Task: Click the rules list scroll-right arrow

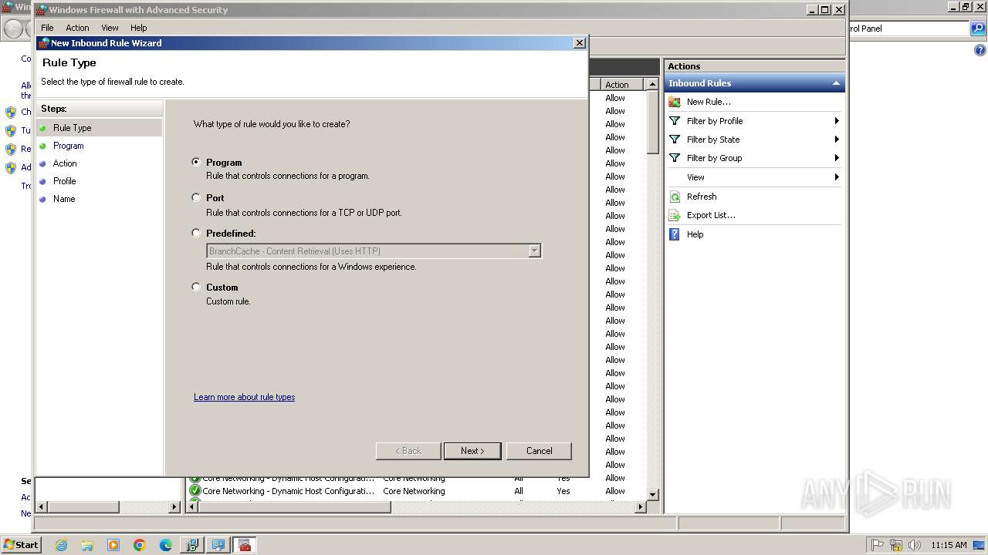Action: point(641,506)
